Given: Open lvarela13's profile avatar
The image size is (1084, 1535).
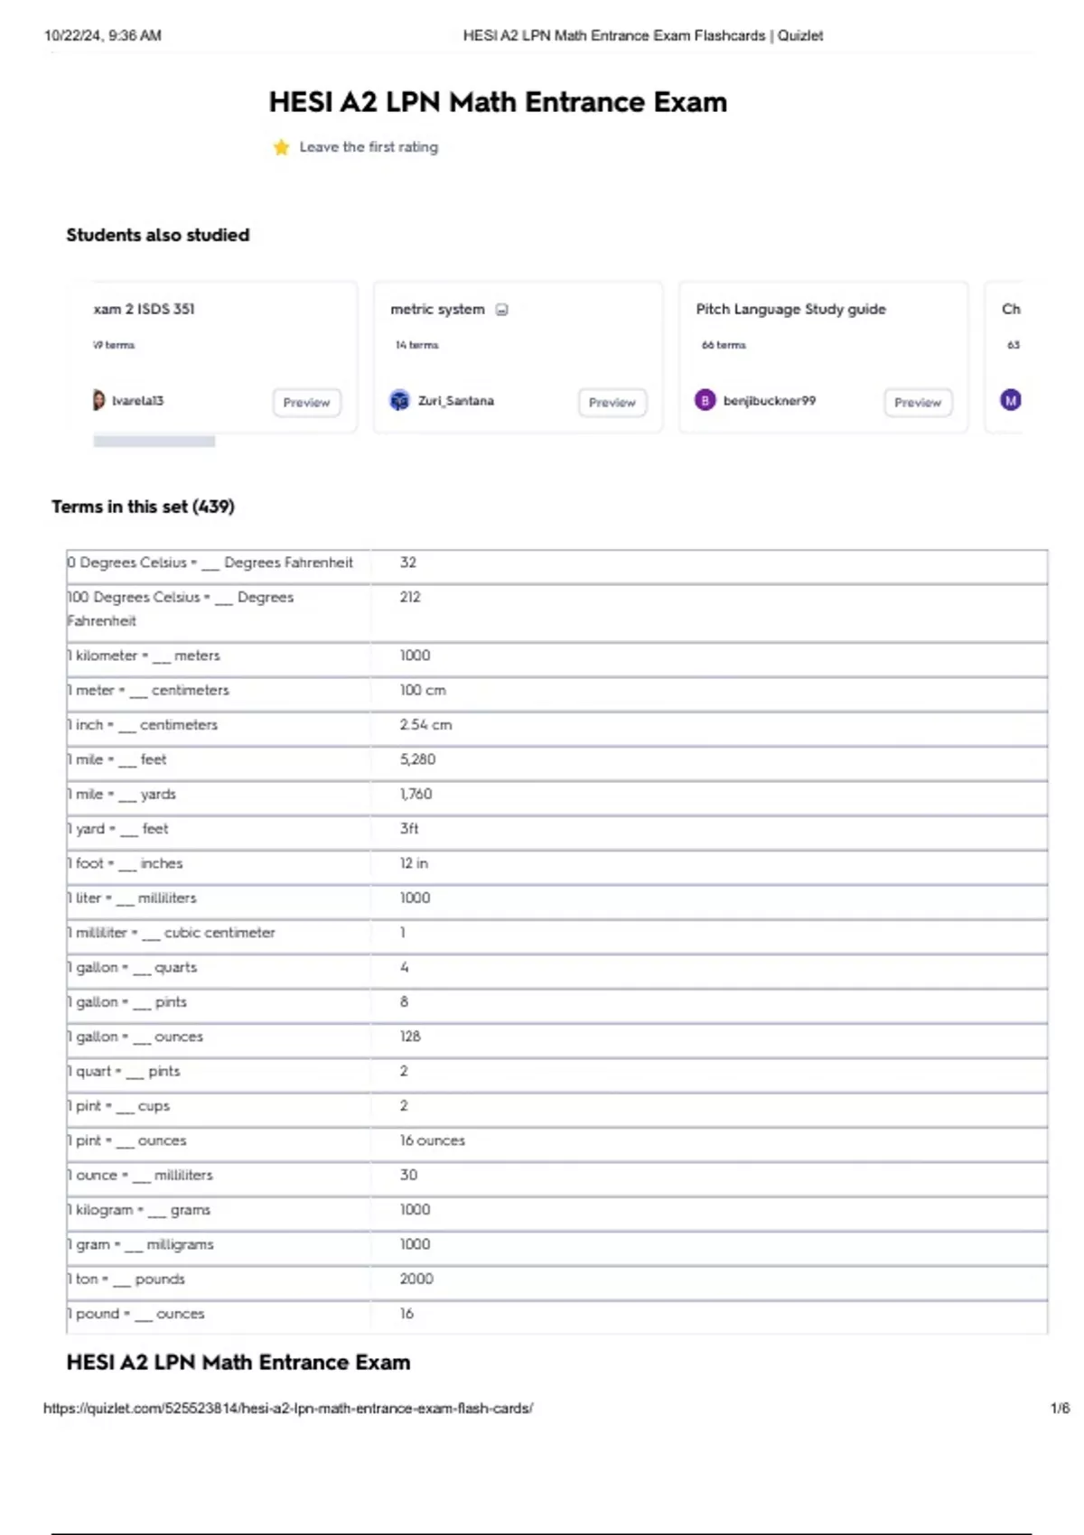Looking at the screenshot, I should click(x=98, y=400).
